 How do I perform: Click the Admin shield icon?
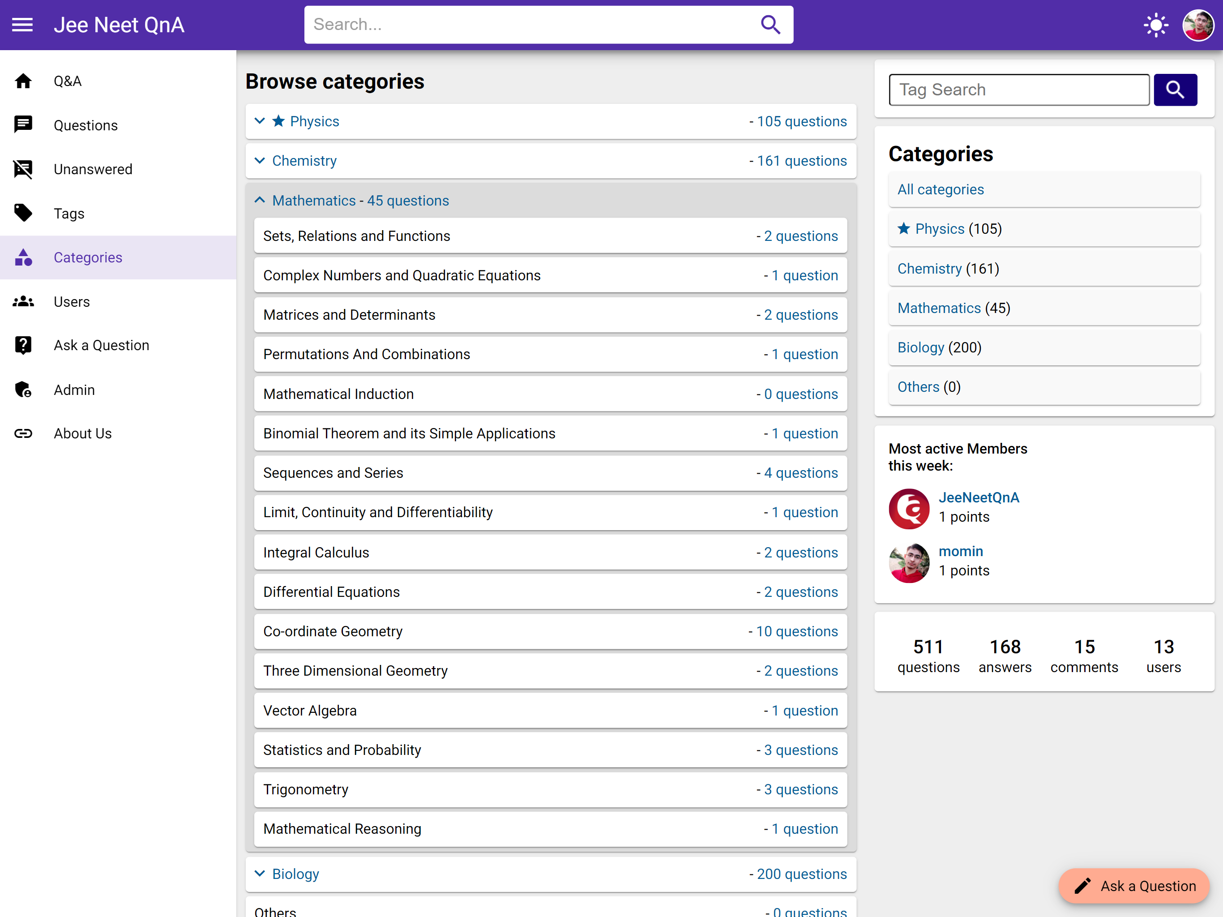[x=23, y=390]
